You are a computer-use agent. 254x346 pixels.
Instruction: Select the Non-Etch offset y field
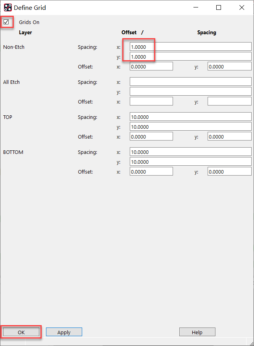[229, 67]
